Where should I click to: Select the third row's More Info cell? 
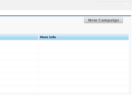(x=84, y=57)
